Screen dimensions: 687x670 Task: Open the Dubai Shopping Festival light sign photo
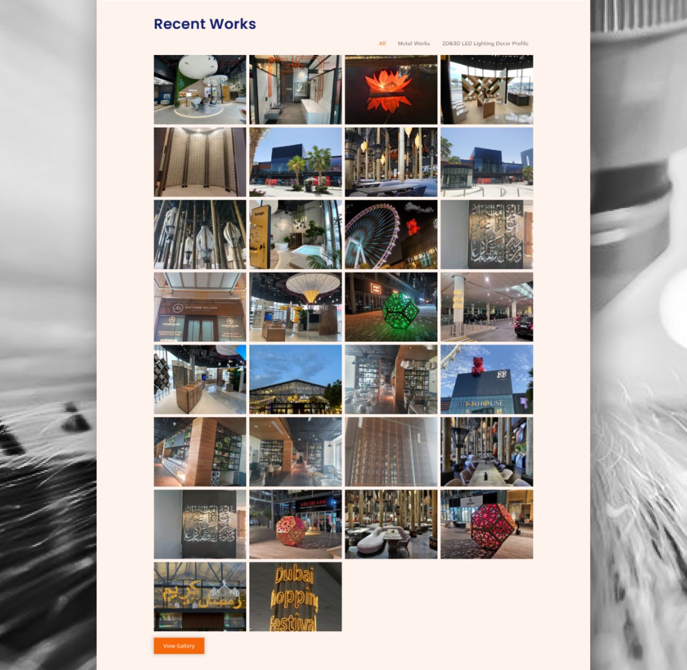[295, 596]
